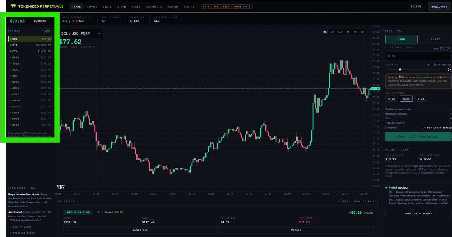Switch to the Stats tab
Image resolution: width=452 pixels, height=237 pixels.
pyautogui.click(x=107, y=6)
